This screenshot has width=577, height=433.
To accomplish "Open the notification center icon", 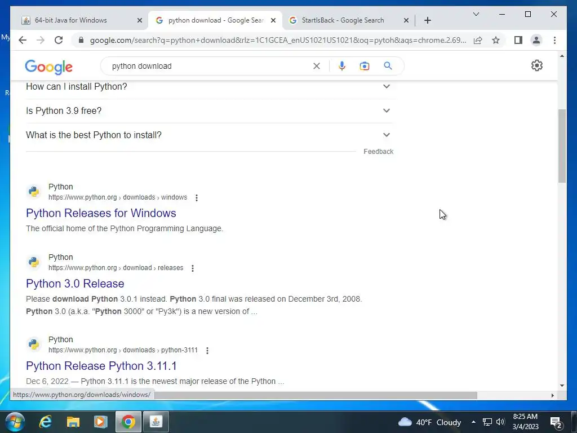I will pos(556,423).
